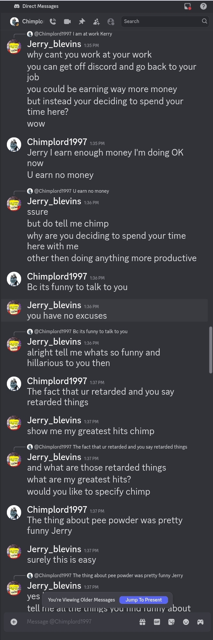The width and height of the screenshot is (213, 640).
Task: Click the chat scrollbar thumb
Action: point(211,350)
